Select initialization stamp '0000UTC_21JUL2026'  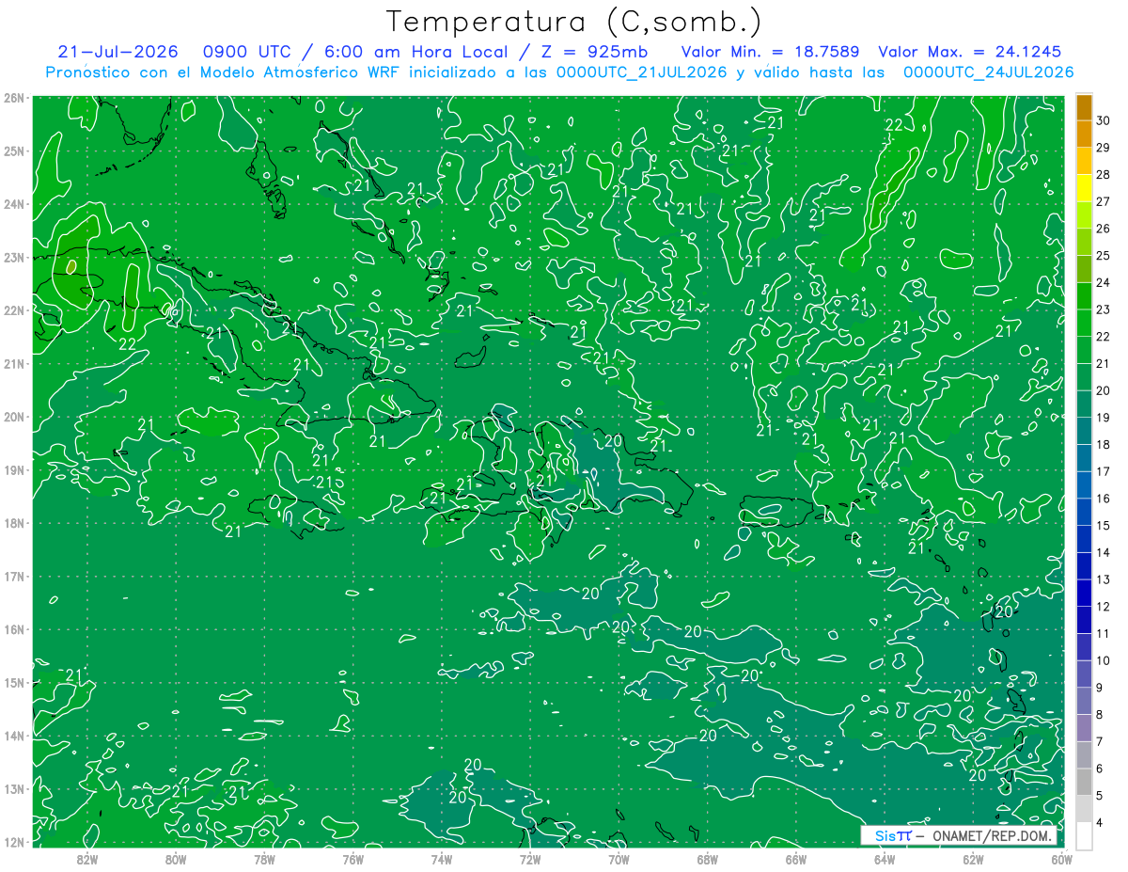[x=642, y=71]
